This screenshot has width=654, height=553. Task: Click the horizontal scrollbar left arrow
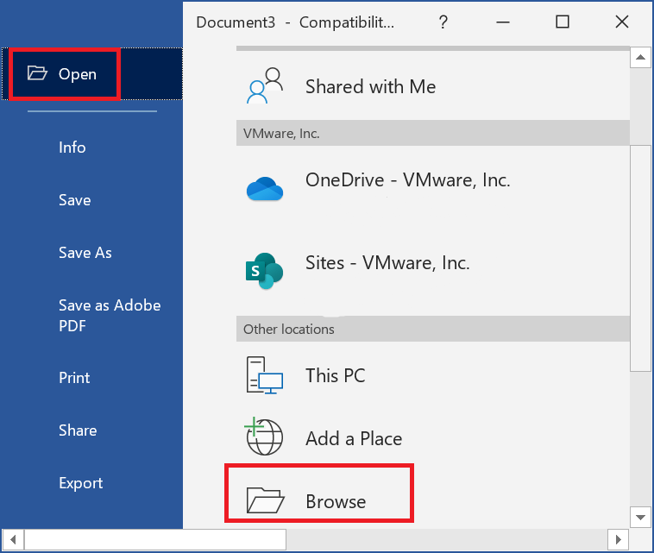13,540
